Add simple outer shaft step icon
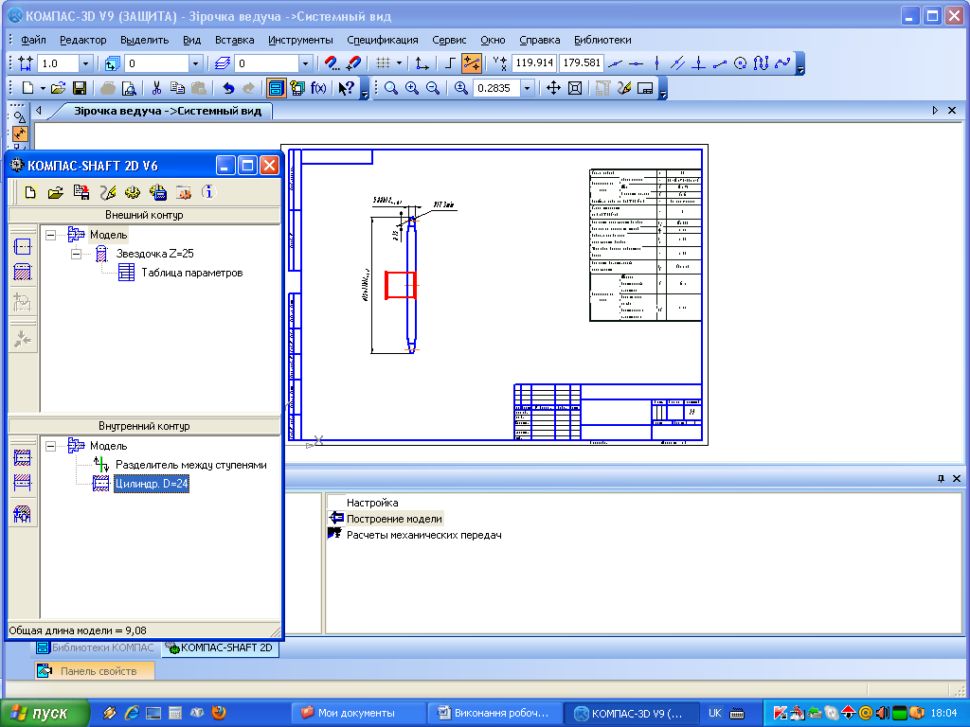970x727 pixels. (x=23, y=247)
